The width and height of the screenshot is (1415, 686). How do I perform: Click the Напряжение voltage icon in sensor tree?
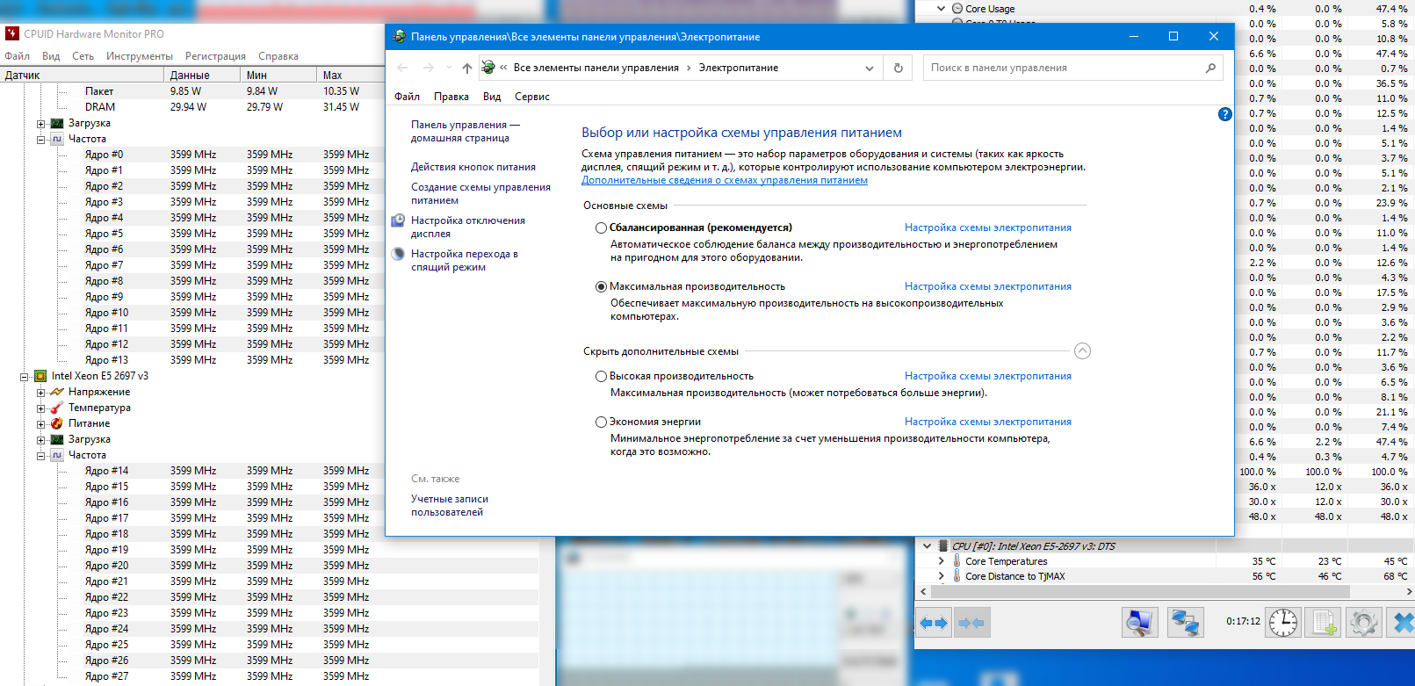pos(57,392)
